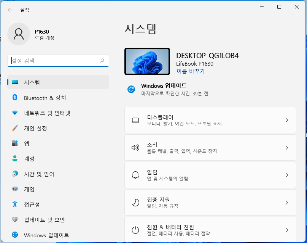This screenshot has width=307, height=243.
Task: Click the gamepad icon for 게임
Action: tap(15, 189)
